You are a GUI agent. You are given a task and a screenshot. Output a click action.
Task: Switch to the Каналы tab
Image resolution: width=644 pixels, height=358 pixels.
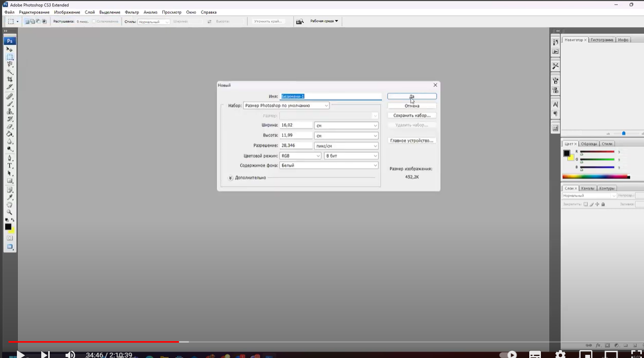pos(587,188)
